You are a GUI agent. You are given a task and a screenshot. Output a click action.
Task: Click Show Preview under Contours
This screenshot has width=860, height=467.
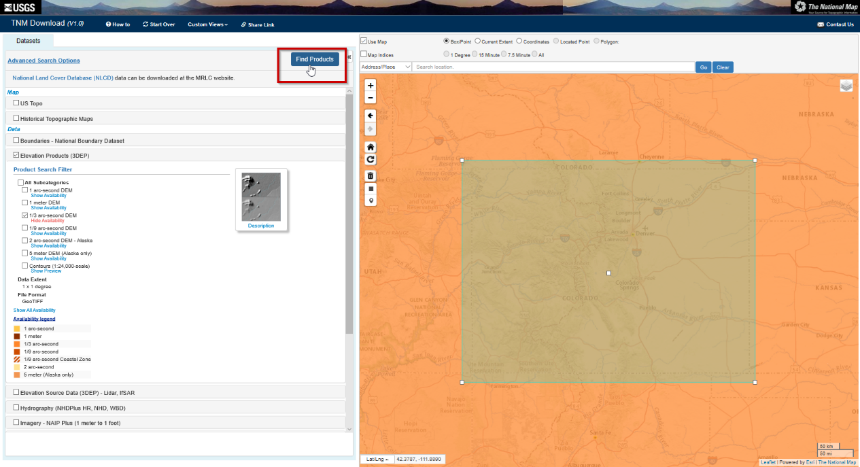pos(46,271)
